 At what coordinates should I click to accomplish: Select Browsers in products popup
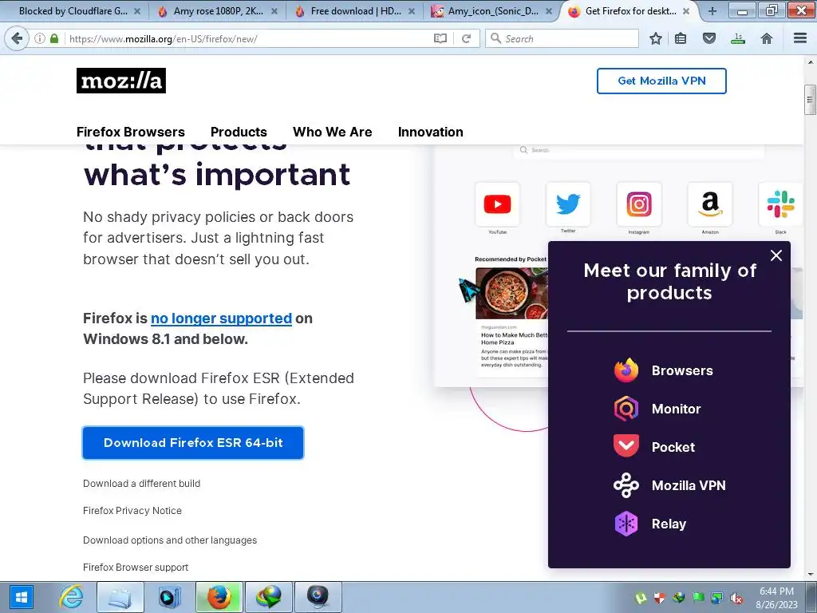[682, 370]
